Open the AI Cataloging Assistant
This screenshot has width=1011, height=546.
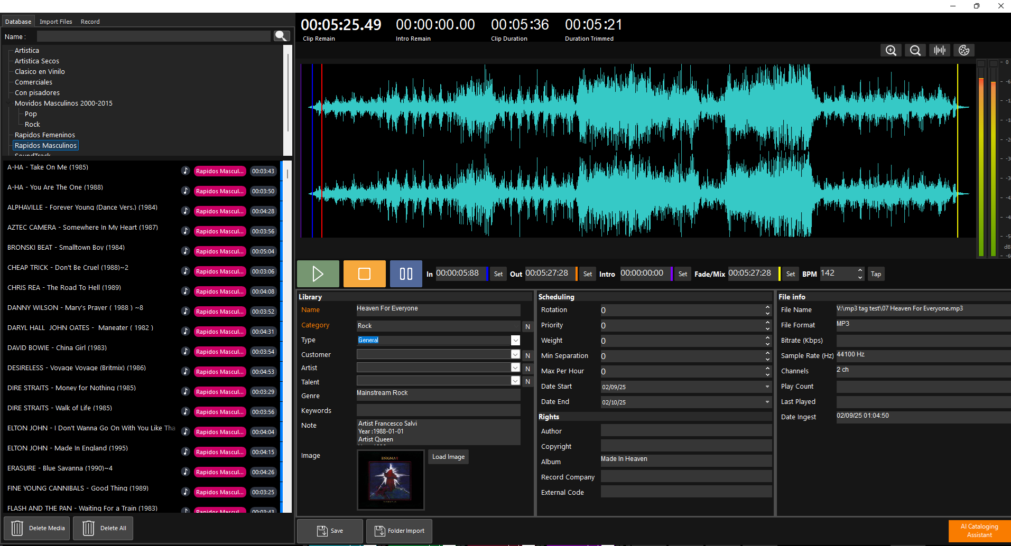[x=979, y=531]
